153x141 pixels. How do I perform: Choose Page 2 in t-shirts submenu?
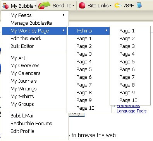(x=130, y=39)
